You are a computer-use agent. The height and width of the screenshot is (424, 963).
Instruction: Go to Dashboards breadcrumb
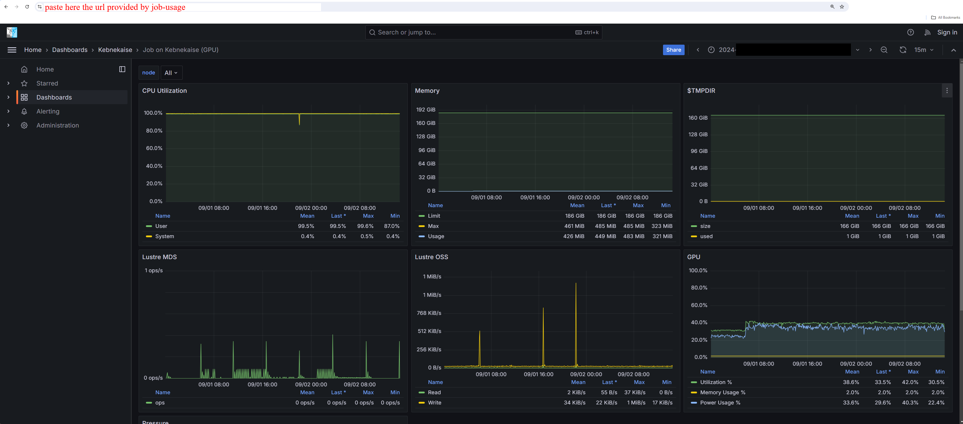(x=69, y=50)
